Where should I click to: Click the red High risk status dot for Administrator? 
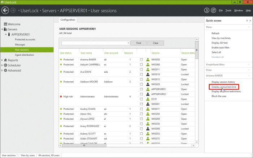[61, 97]
